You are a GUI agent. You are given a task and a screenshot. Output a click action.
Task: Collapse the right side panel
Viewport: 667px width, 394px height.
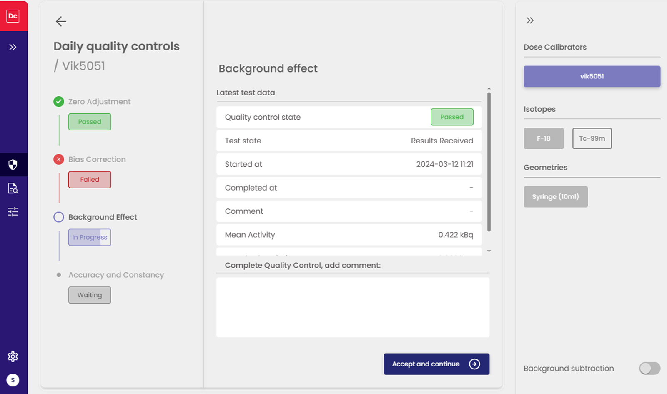tap(530, 20)
